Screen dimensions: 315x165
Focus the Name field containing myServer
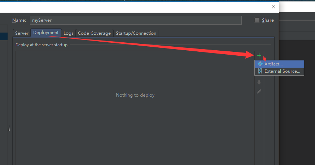coord(136,20)
